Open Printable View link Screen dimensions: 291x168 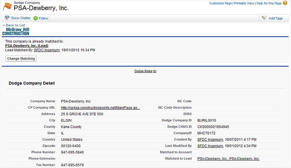click(x=244, y=3)
